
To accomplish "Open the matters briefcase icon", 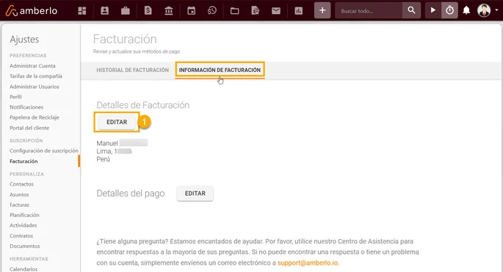I will click(x=126, y=11).
